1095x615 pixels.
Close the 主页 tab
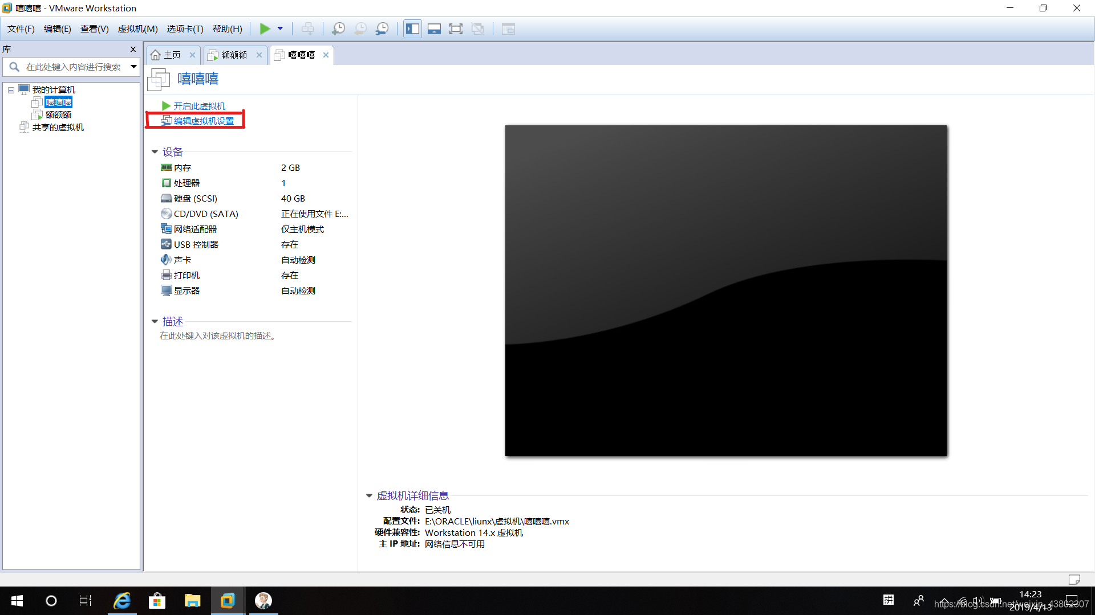[192, 55]
